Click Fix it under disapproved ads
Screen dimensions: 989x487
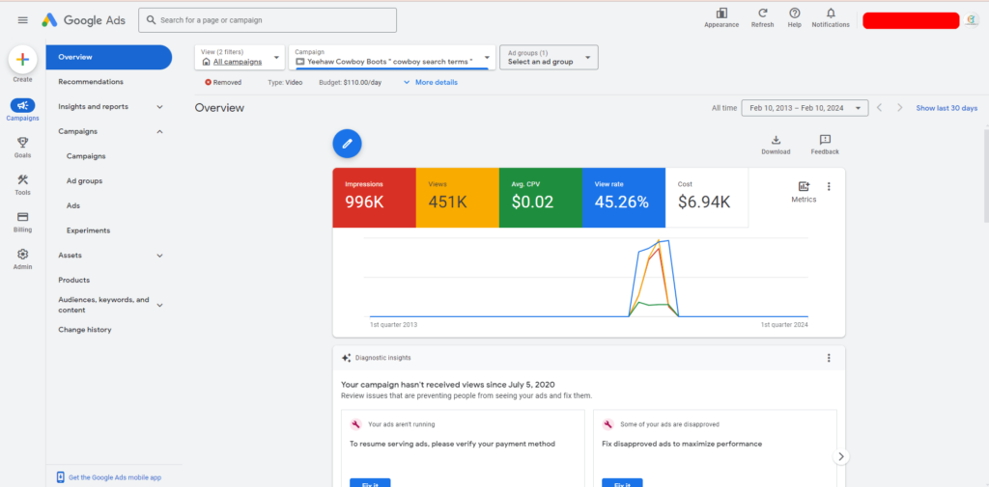[622, 482]
